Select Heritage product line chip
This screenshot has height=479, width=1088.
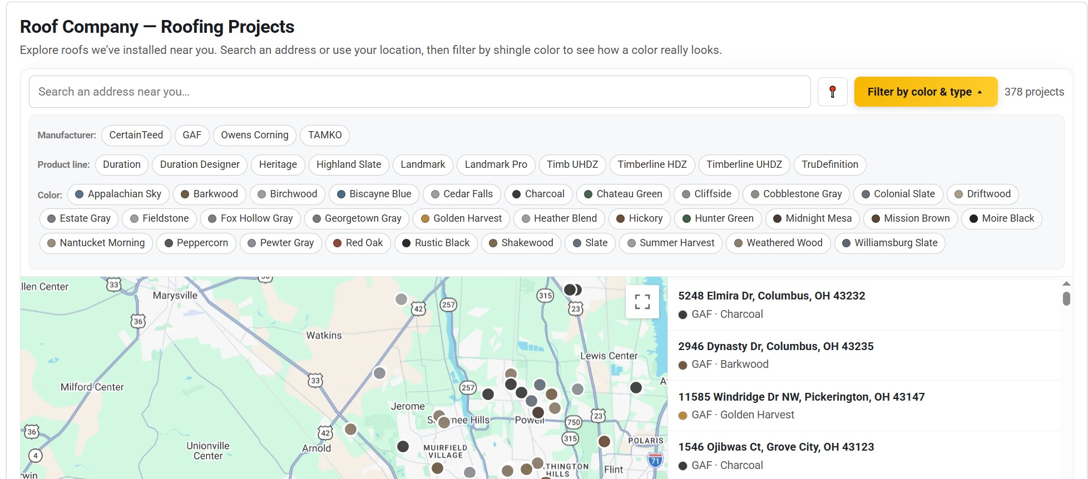[278, 164]
